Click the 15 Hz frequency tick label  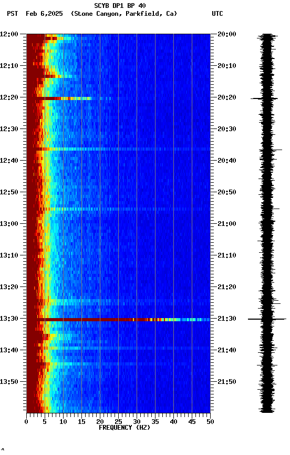click(81, 422)
